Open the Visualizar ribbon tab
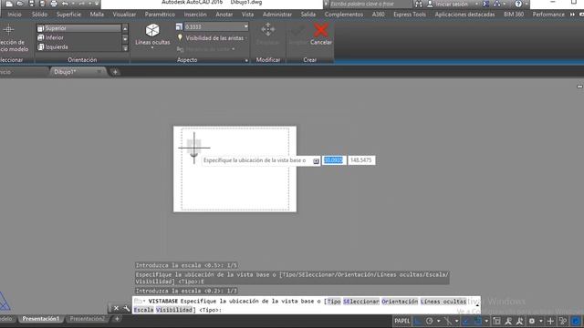Screen dimensions: 584x328 click(x=124, y=15)
